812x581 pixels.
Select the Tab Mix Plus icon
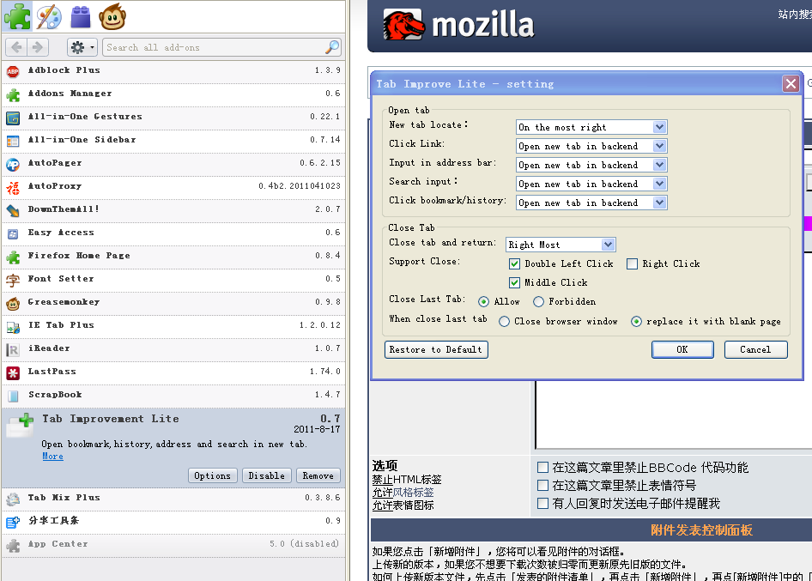[13, 499]
